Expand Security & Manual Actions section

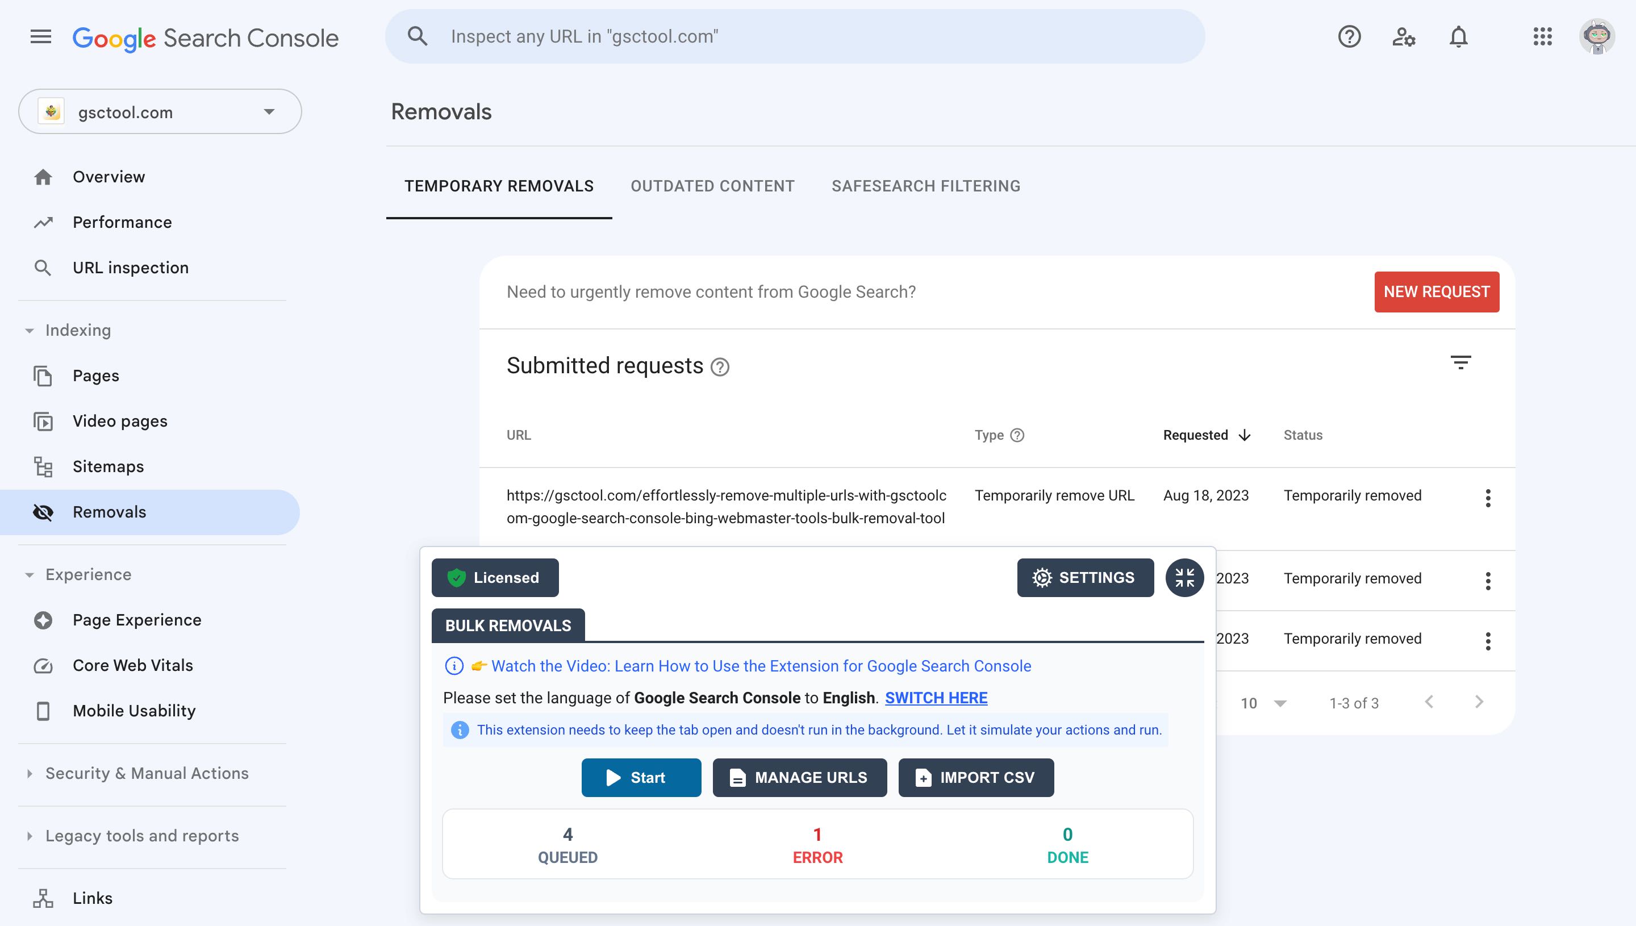tap(29, 773)
